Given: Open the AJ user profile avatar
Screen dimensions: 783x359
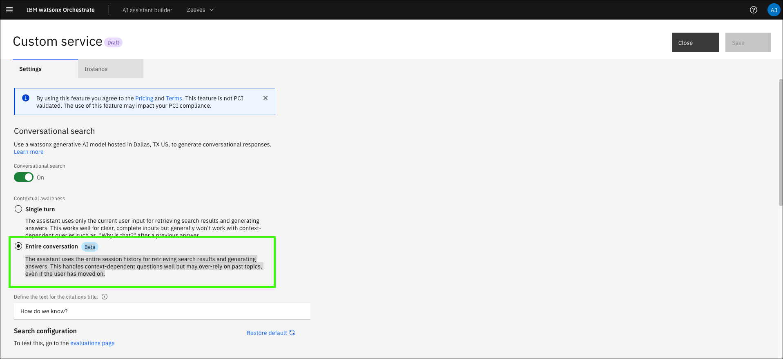Looking at the screenshot, I should click(x=774, y=10).
